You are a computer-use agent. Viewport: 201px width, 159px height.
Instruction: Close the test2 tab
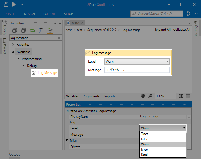(82, 23)
